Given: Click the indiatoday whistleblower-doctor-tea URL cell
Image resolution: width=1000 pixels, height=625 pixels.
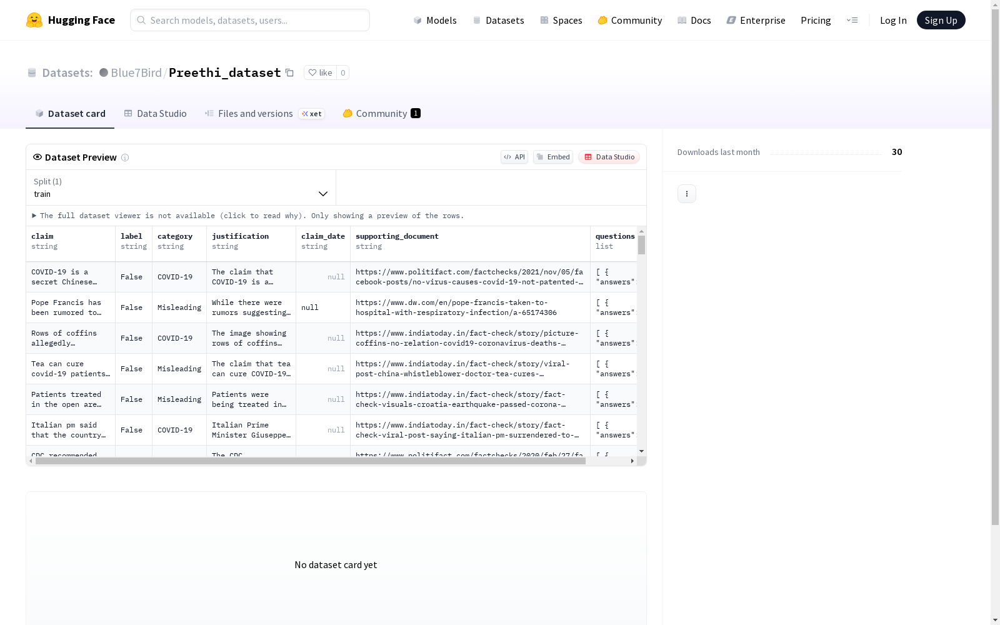Looking at the screenshot, I should tap(470, 369).
